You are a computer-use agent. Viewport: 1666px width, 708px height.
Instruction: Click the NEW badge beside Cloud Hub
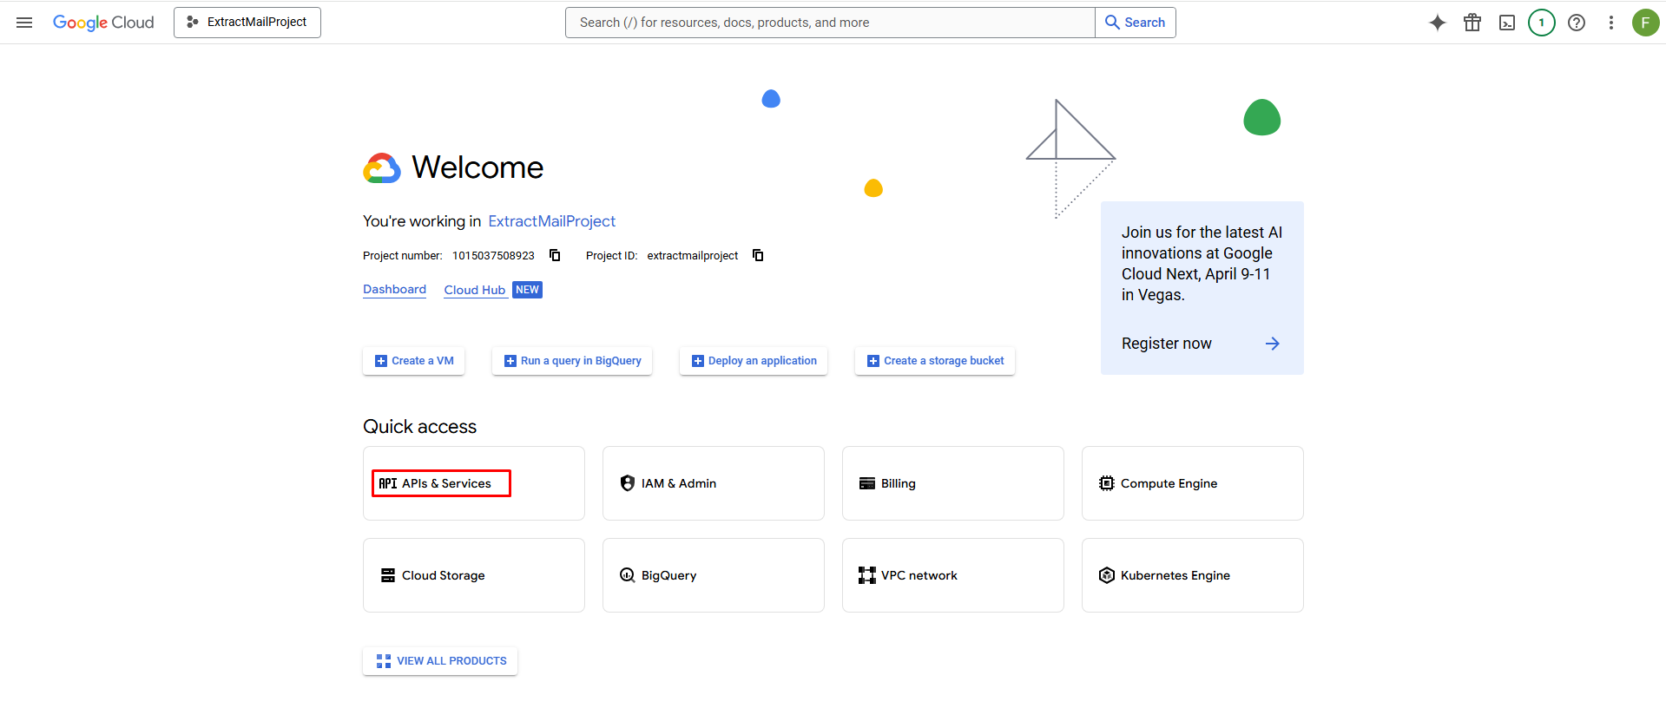(x=527, y=290)
